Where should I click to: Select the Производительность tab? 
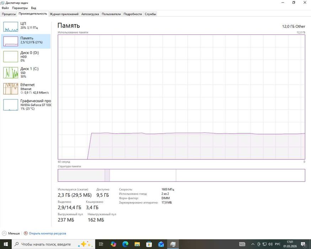click(x=33, y=14)
